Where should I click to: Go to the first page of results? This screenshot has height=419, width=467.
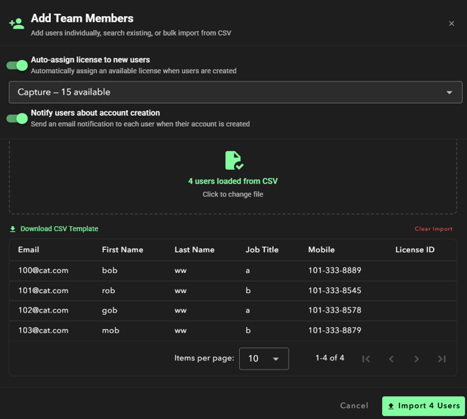click(366, 359)
